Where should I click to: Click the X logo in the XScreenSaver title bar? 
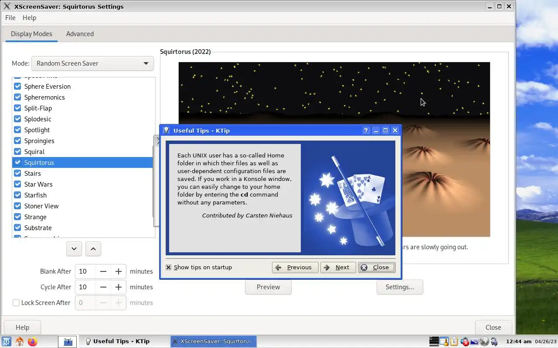click(7, 6)
